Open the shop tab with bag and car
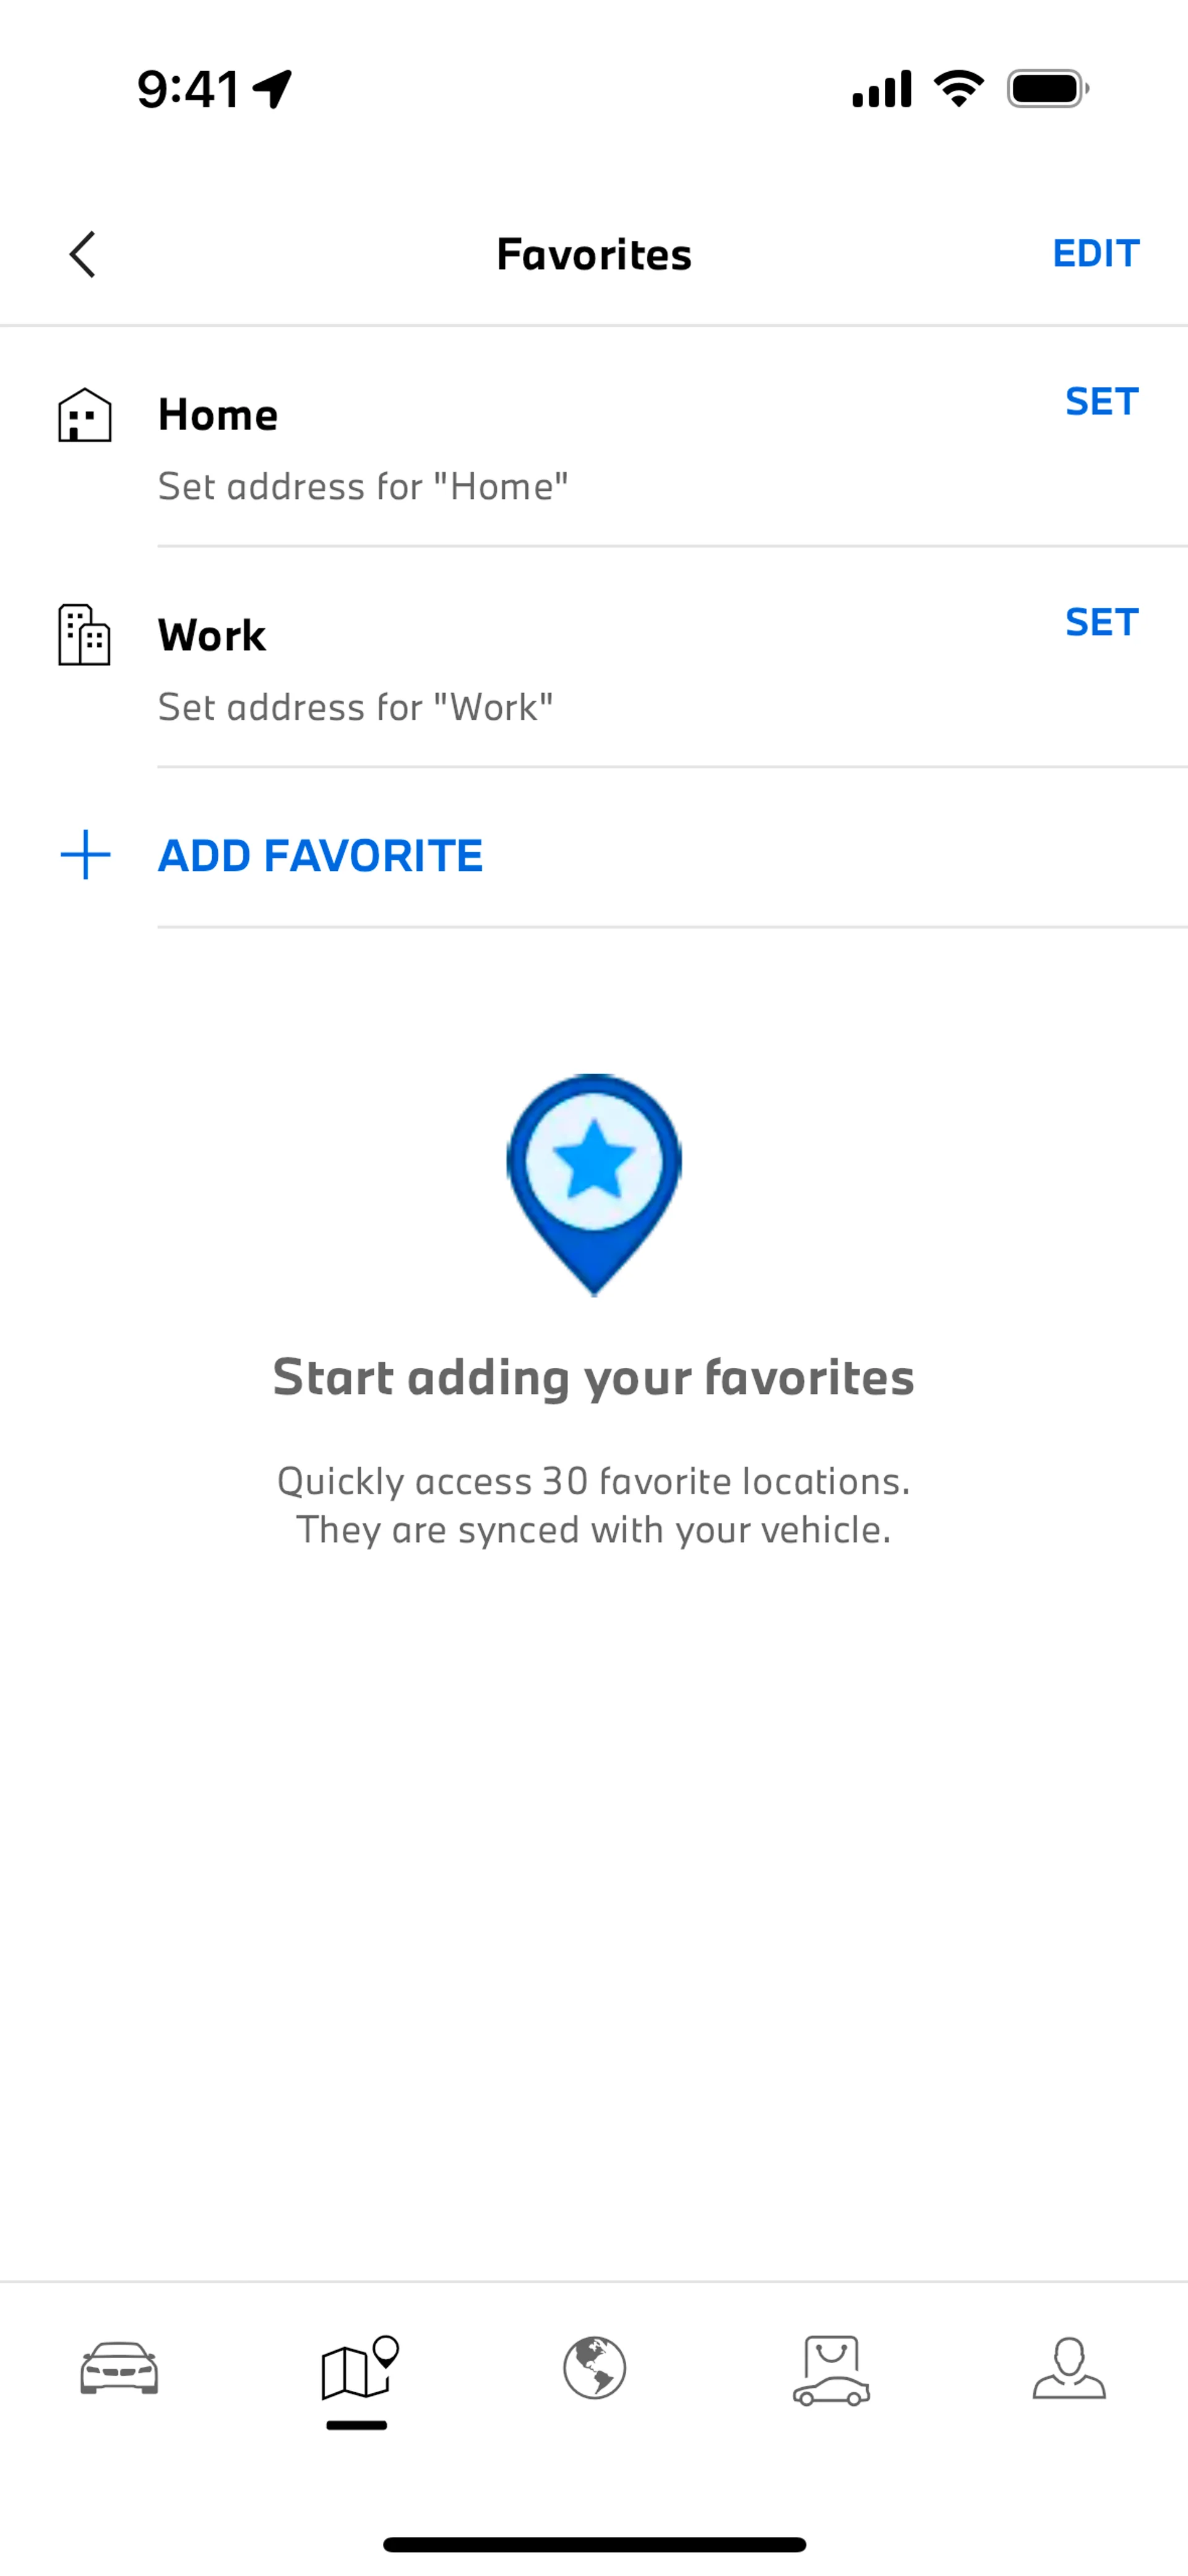The image size is (1188, 2576). point(831,2370)
